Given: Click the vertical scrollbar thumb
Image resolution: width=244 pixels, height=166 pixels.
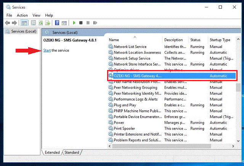Looking at the screenshot, I should coord(238,88).
